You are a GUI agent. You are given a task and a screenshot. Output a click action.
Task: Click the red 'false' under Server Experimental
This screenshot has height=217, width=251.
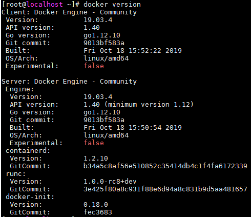[x=94, y=143]
